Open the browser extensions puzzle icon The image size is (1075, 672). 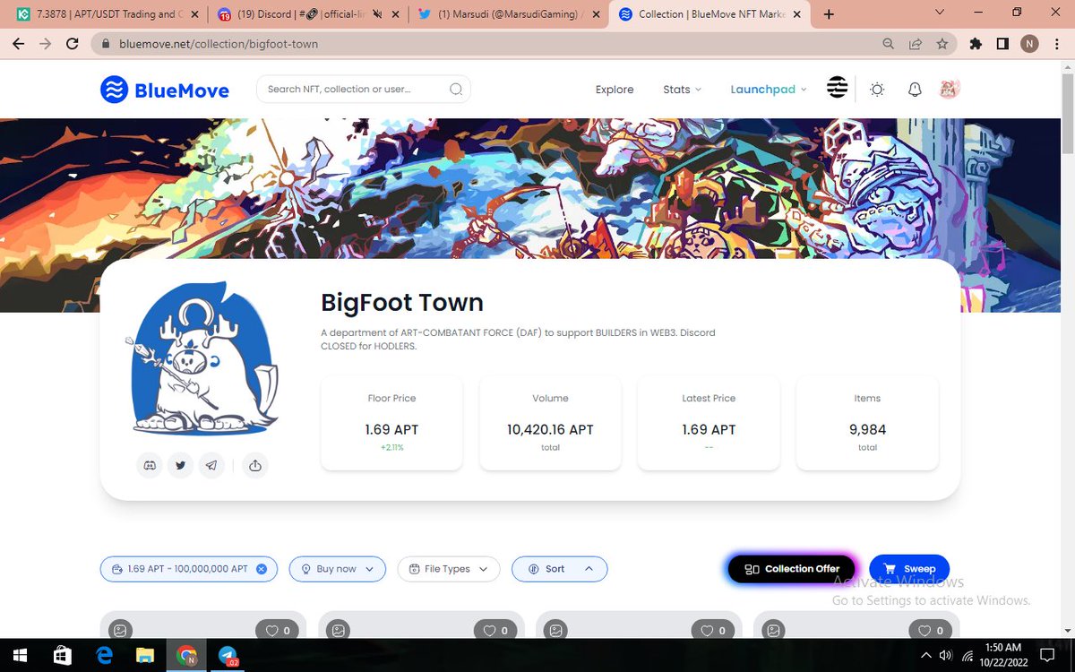tap(976, 43)
